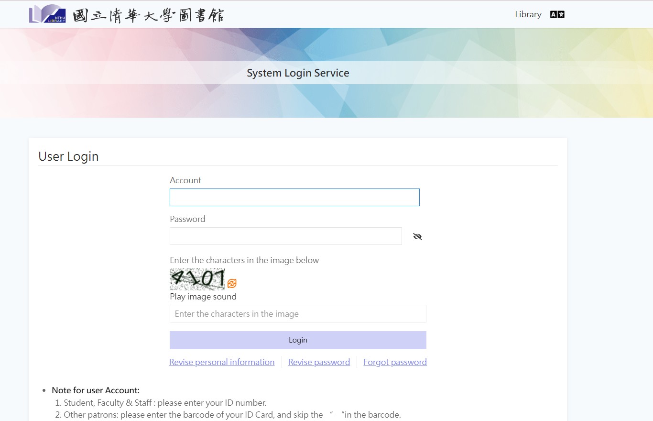Open the Library link in header
The width and height of the screenshot is (653, 421).
[x=528, y=14]
